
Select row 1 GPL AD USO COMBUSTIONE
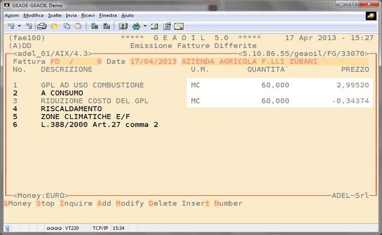tap(92, 85)
